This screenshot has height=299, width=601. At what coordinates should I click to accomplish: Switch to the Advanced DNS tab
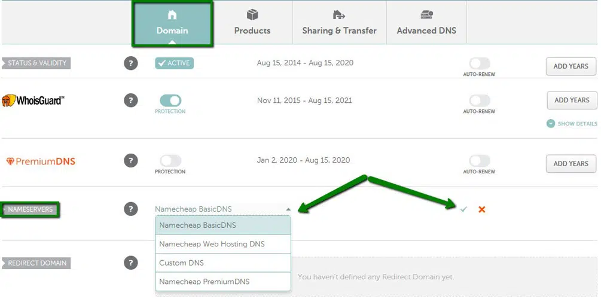click(426, 23)
